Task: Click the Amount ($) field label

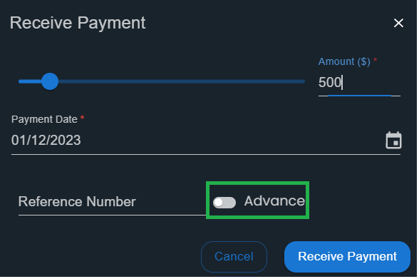Action: tap(346, 62)
